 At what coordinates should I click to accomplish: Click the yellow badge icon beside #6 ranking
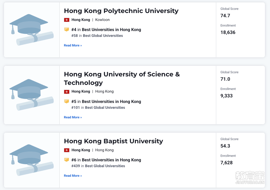67,160
